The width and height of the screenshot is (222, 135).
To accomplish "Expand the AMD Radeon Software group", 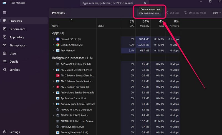I will tap(53, 87).
